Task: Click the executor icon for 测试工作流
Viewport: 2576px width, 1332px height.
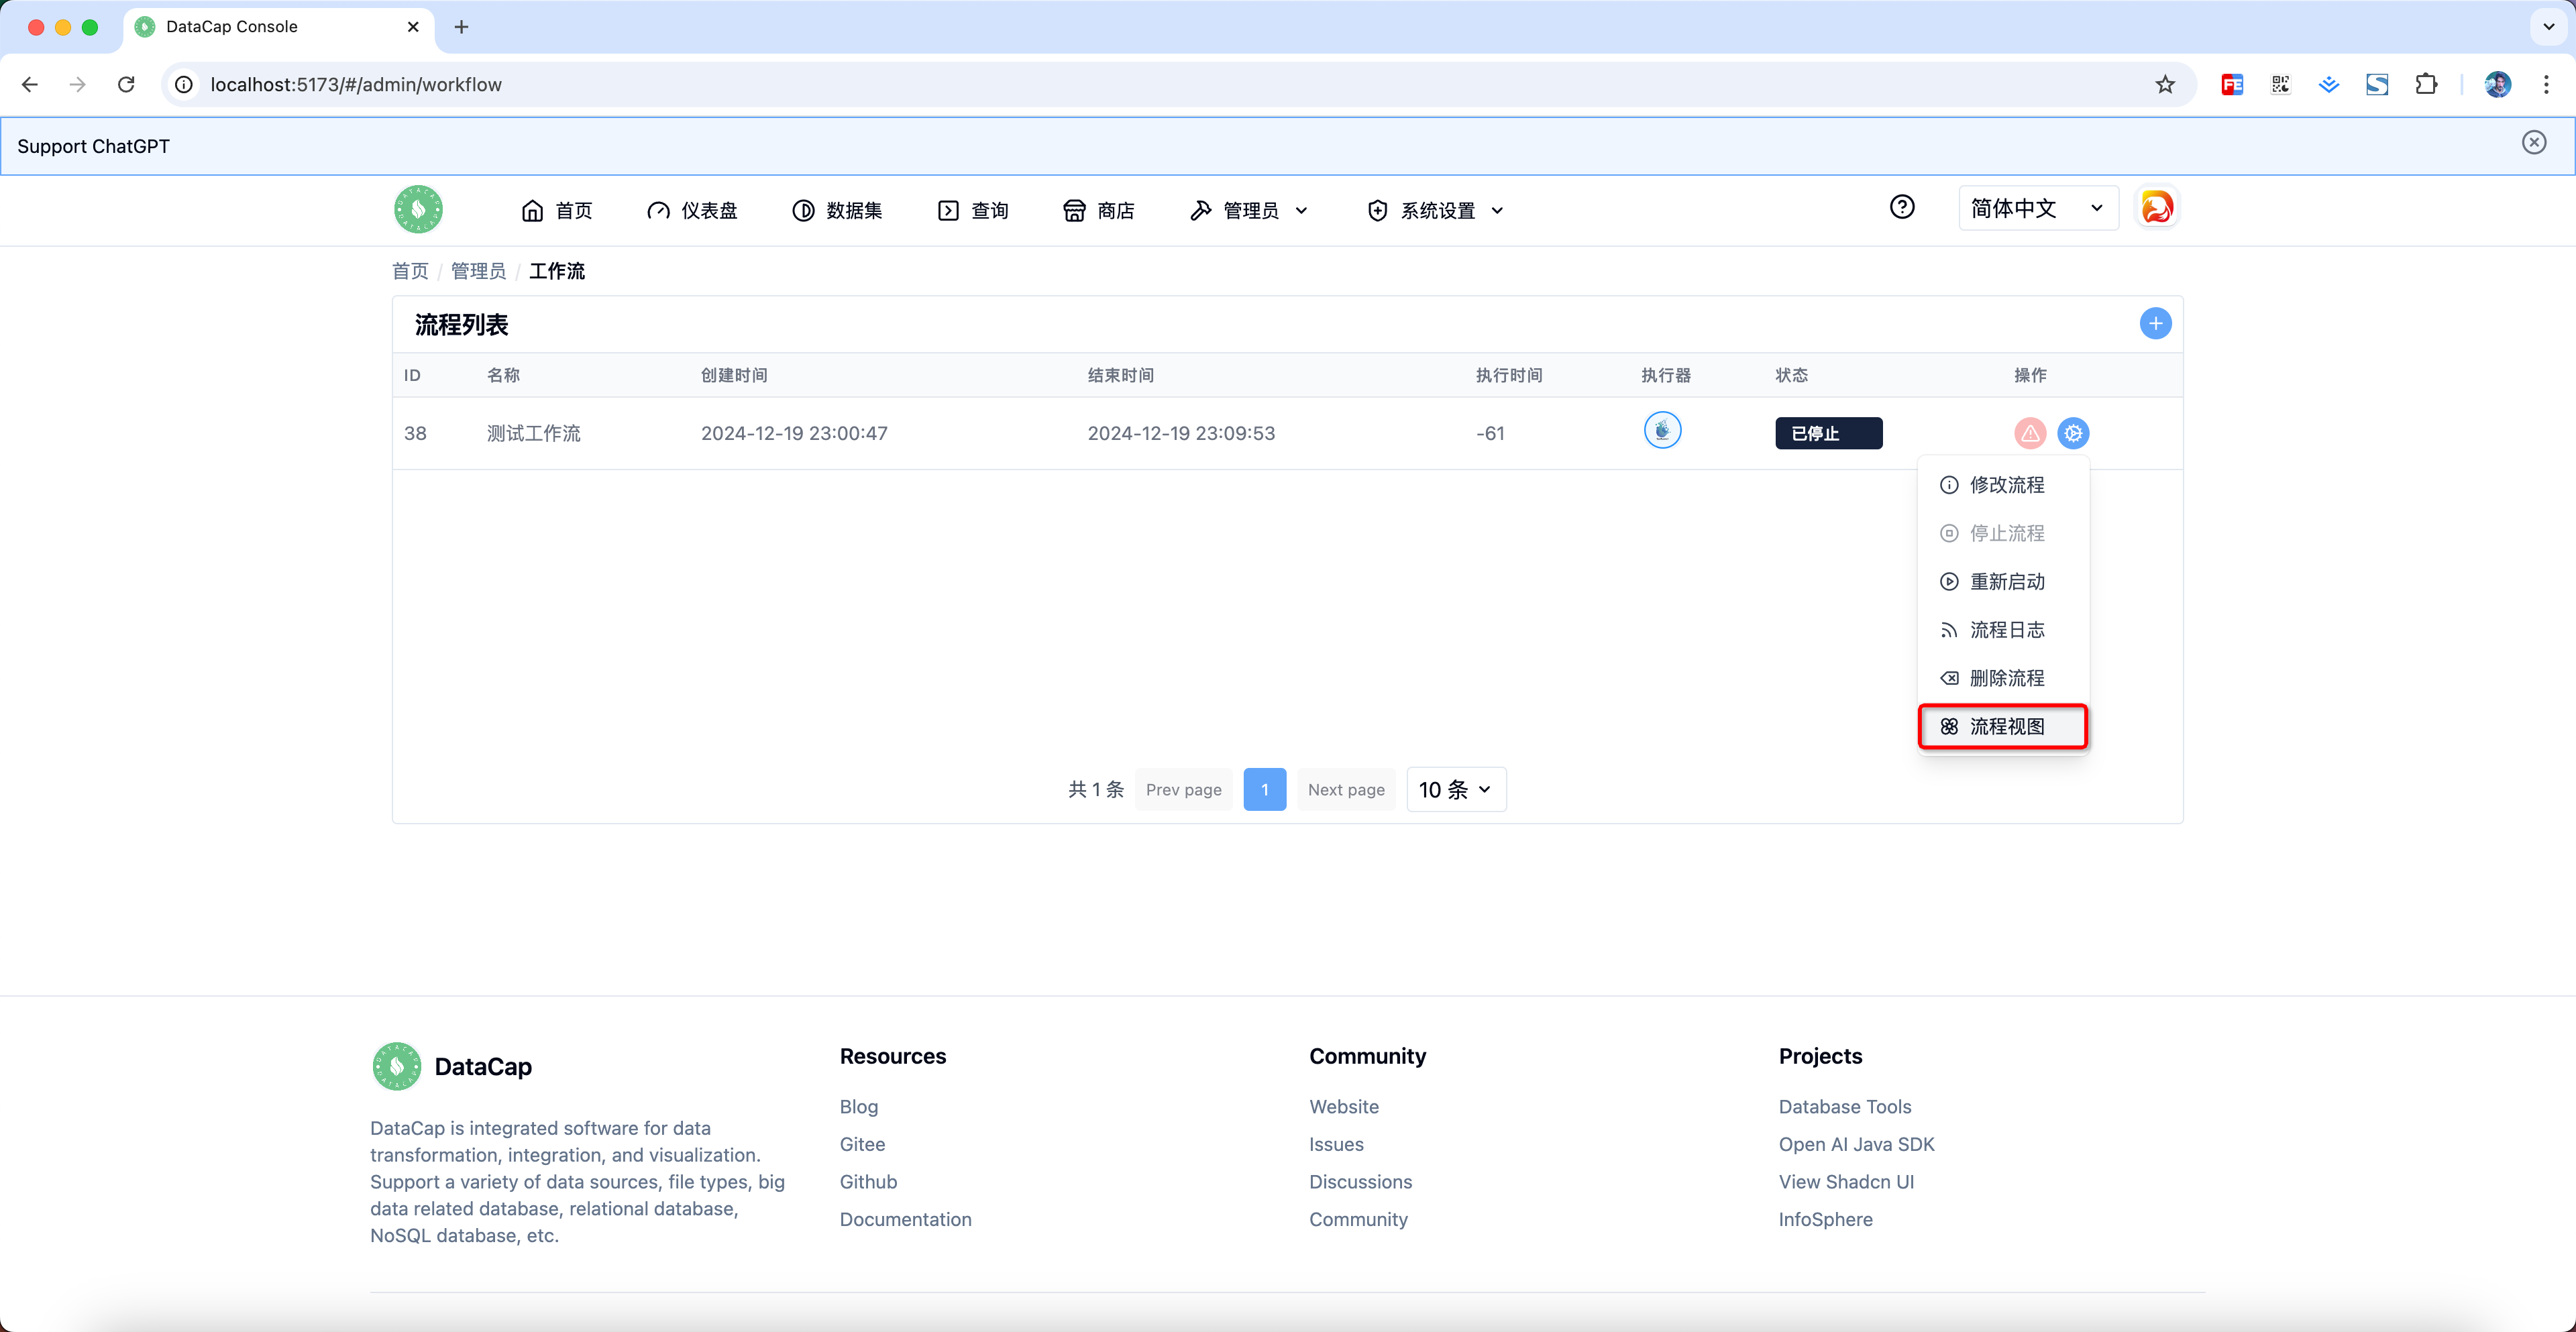Action: click(1662, 431)
